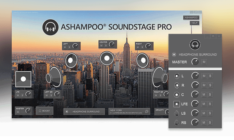
Task: Mute the C channel in the mini panel
Action: coord(204,94)
